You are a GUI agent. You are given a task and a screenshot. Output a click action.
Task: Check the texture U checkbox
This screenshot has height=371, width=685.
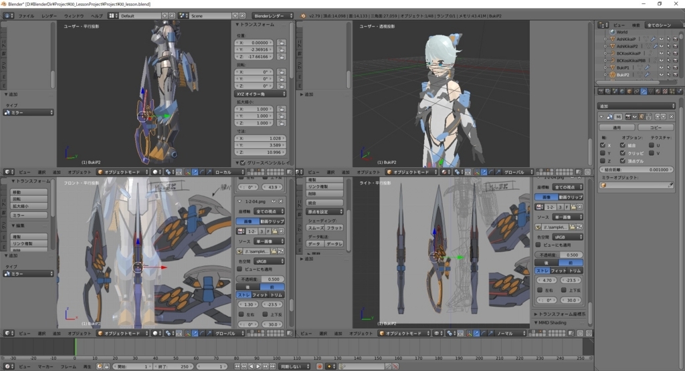click(652, 145)
